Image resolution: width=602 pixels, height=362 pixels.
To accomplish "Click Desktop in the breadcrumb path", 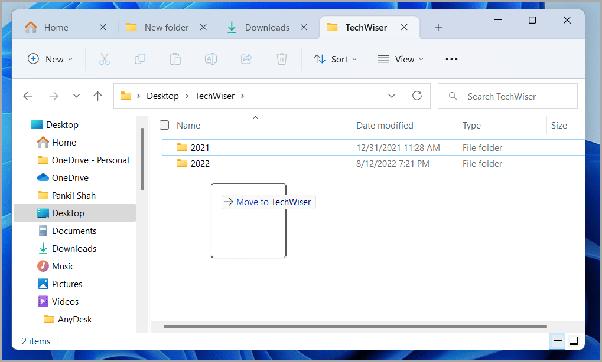I will coord(163,96).
